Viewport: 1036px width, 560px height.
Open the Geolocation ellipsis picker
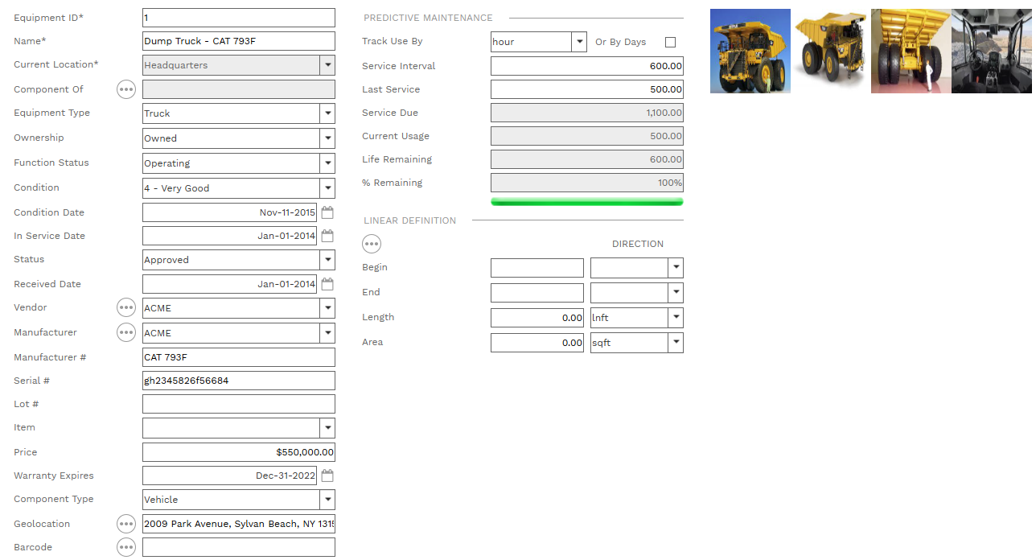[126, 524]
